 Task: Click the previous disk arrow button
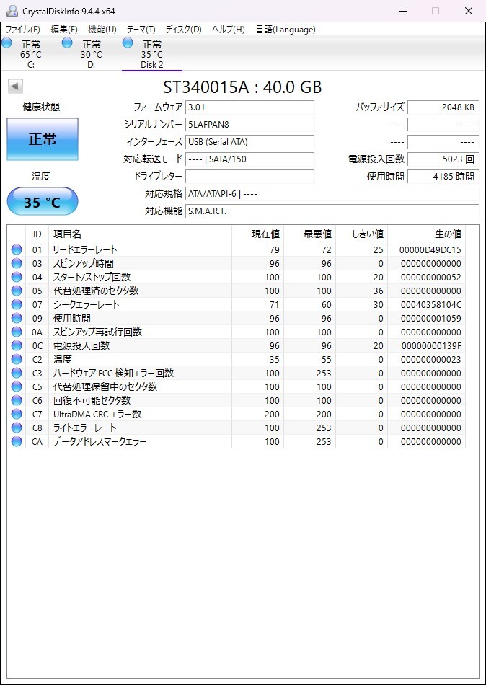(x=16, y=86)
